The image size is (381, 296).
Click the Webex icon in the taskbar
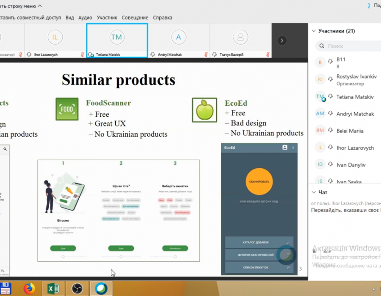(101, 289)
